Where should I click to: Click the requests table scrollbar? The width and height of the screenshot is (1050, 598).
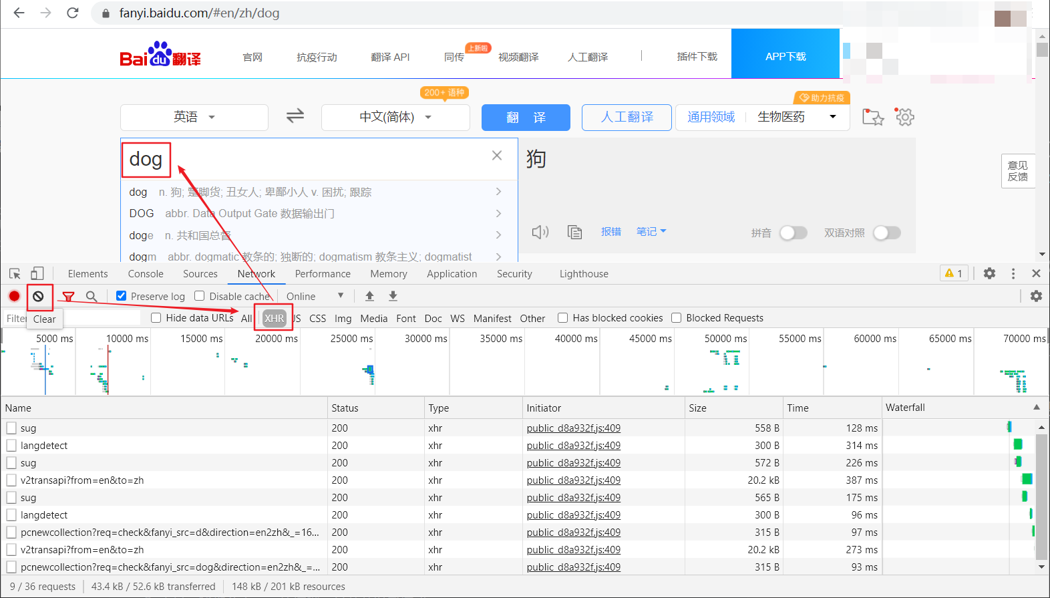(x=1041, y=496)
